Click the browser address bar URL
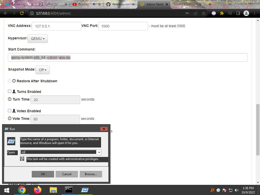 [x=53, y=13]
